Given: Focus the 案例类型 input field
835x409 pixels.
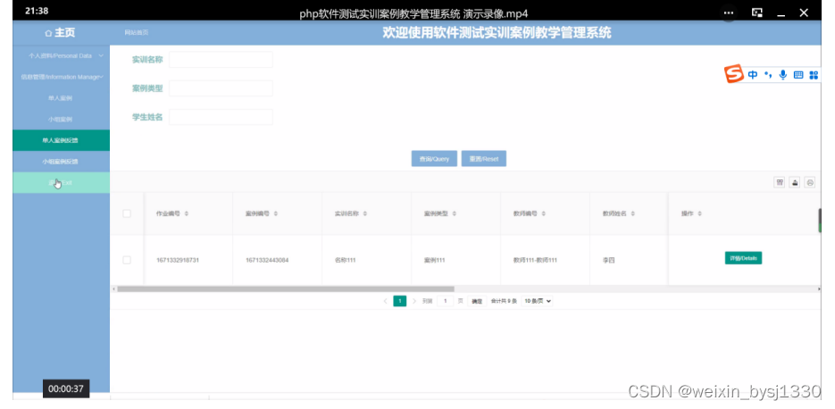Looking at the screenshot, I should pyautogui.click(x=221, y=88).
